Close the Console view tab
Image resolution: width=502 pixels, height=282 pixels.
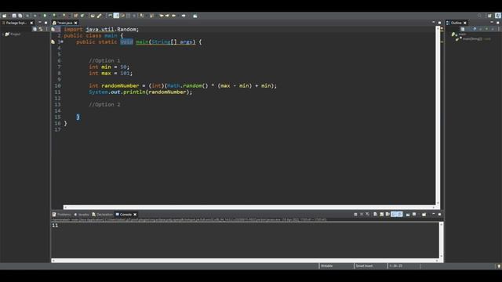(x=135, y=215)
